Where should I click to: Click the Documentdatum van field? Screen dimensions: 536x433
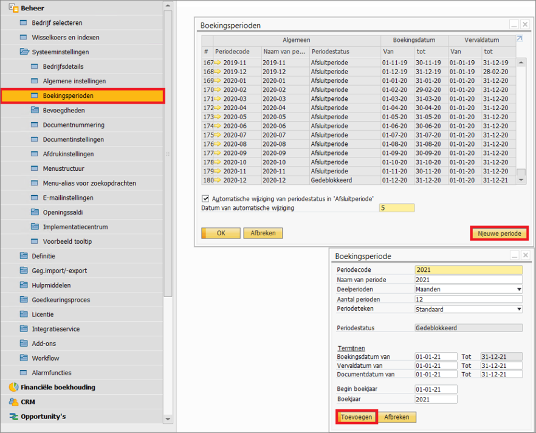coord(436,375)
